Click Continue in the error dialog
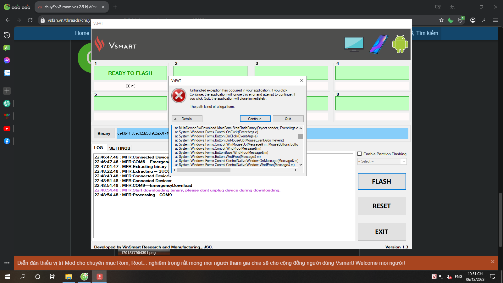This screenshot has width=503, height=283. [x=255, y=119]
